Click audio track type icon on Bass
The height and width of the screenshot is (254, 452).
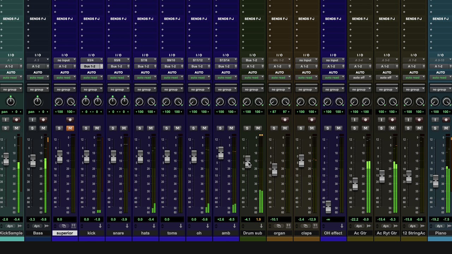pos(47,226)
